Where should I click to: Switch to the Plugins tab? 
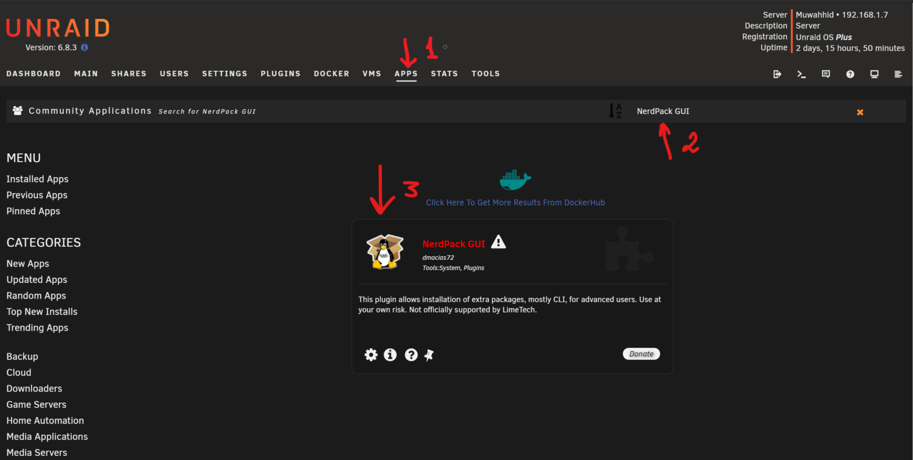point(281,74)
